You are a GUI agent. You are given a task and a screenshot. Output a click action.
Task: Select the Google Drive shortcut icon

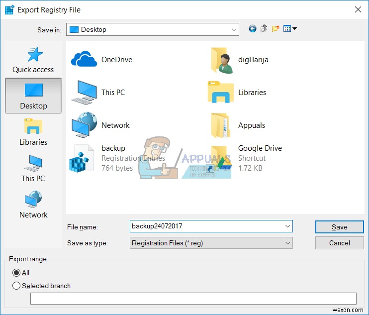tap(220, 159)
